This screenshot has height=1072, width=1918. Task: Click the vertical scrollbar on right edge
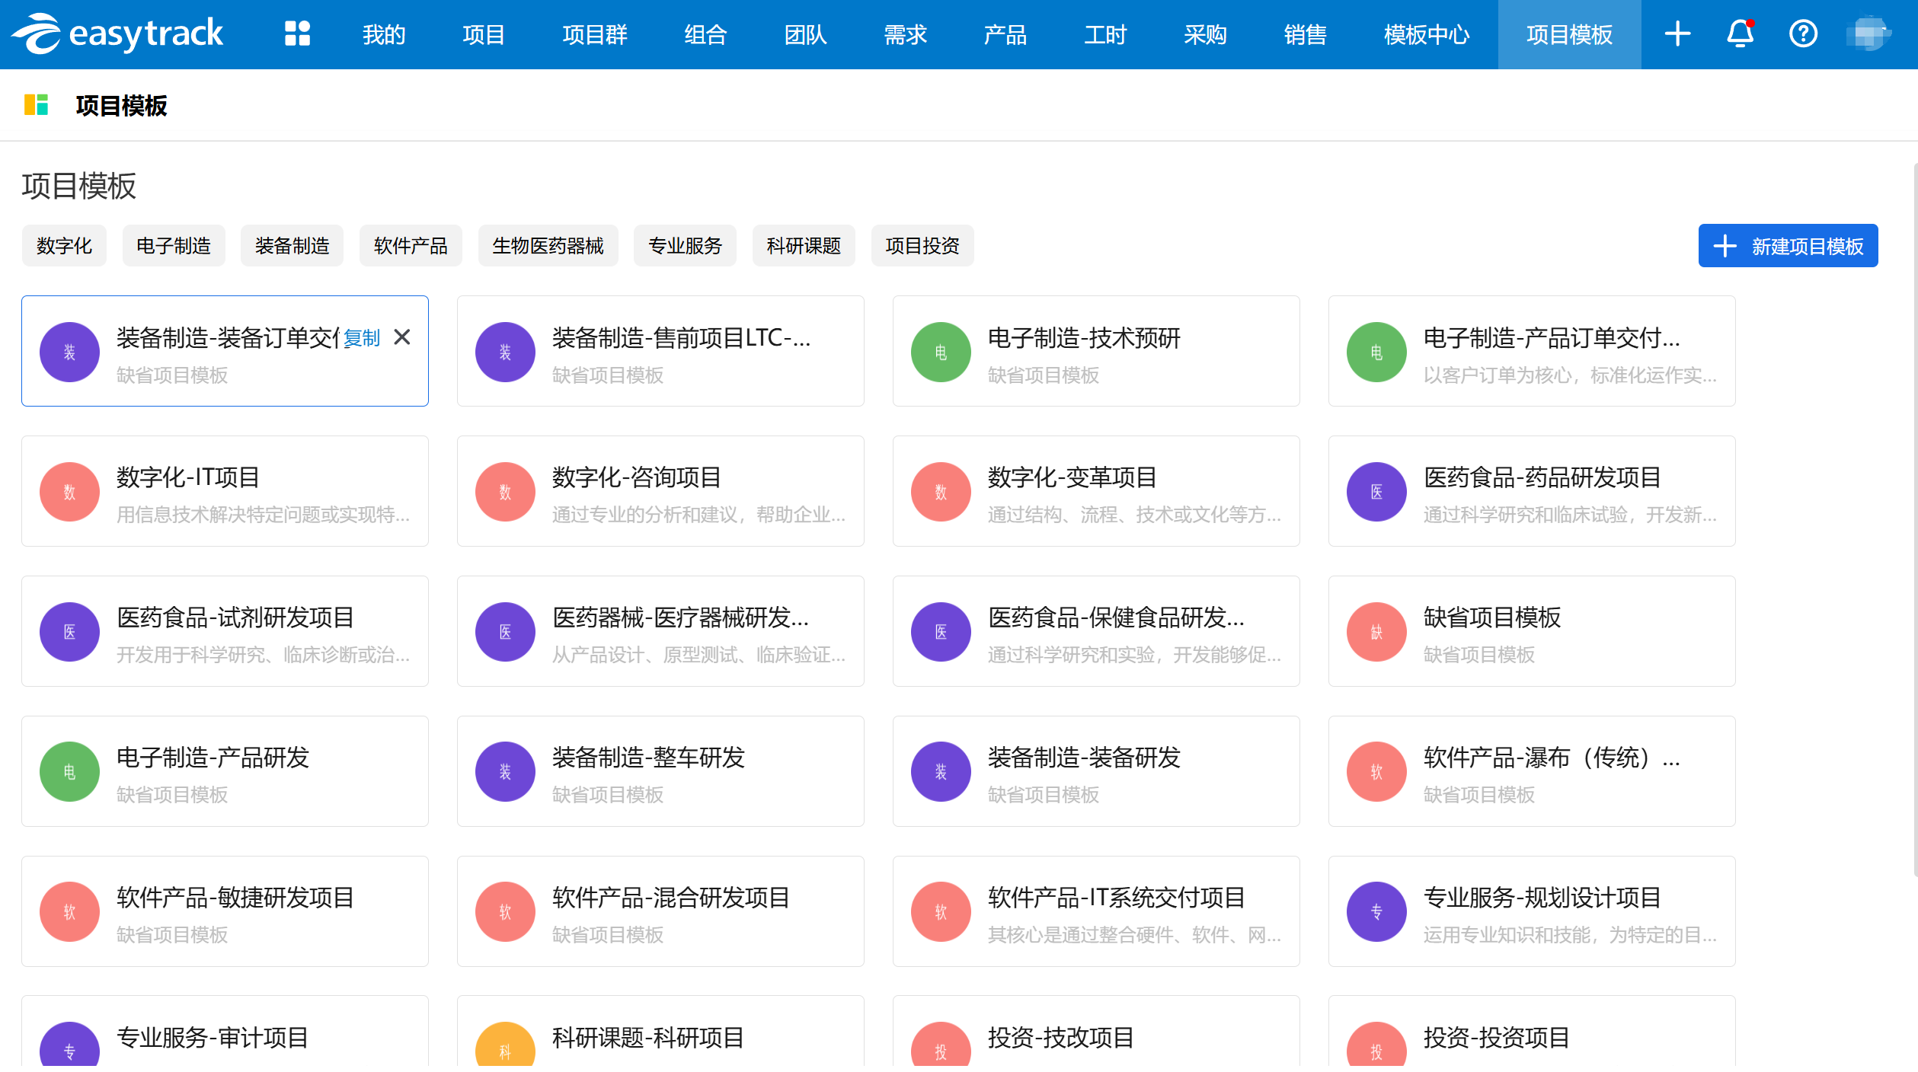[x=1914, y=518]
